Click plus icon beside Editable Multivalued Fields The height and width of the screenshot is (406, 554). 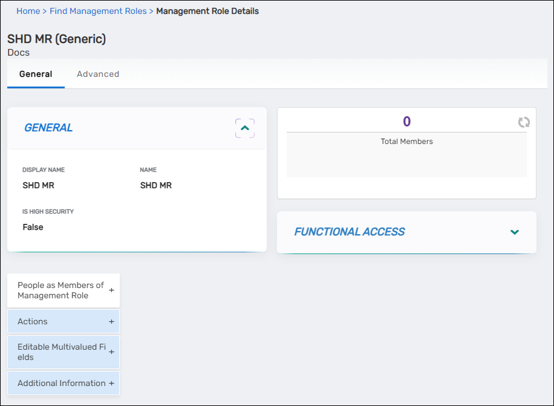(x=111, y=352)
